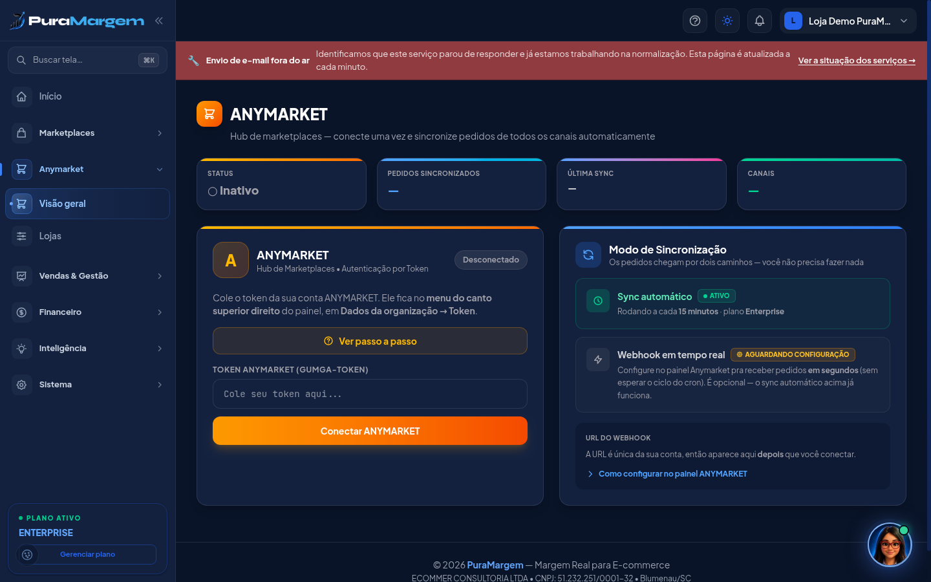Click the Marketplaces bag icon
Image resolution: width=931 pixels, height=582 pixels.
(21, 133)
